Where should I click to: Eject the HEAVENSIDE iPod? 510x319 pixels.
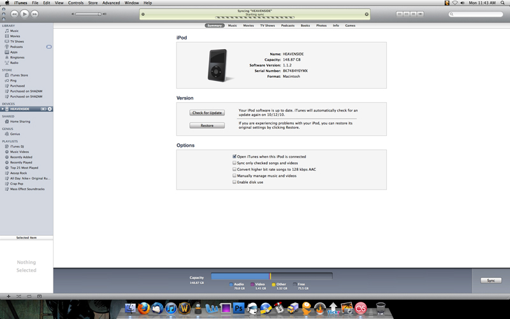click(50, 109)
